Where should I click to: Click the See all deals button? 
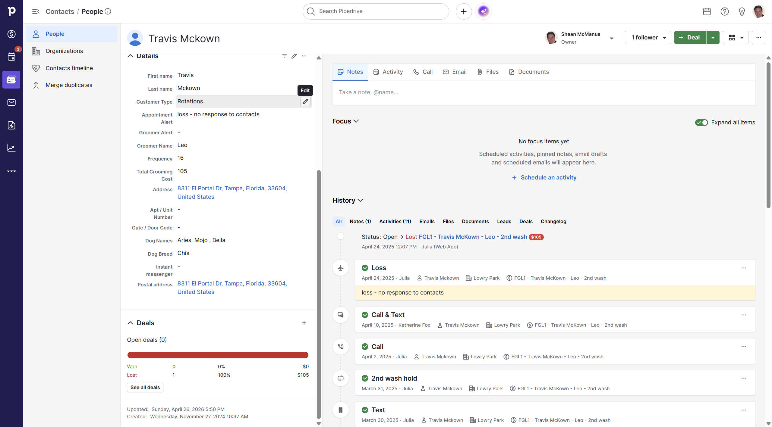[x=145, y=387]
